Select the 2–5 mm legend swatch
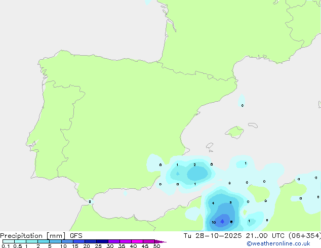This screenshot has height=248, width=321. pyautogui.click(x=44, y=241)
